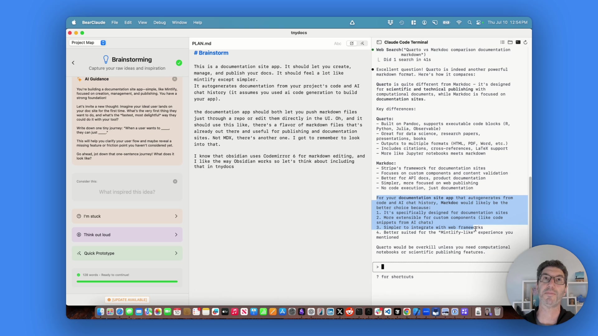Click back chevron beside Brainstorming title
The image size is (598, 336).
[73, 63]
